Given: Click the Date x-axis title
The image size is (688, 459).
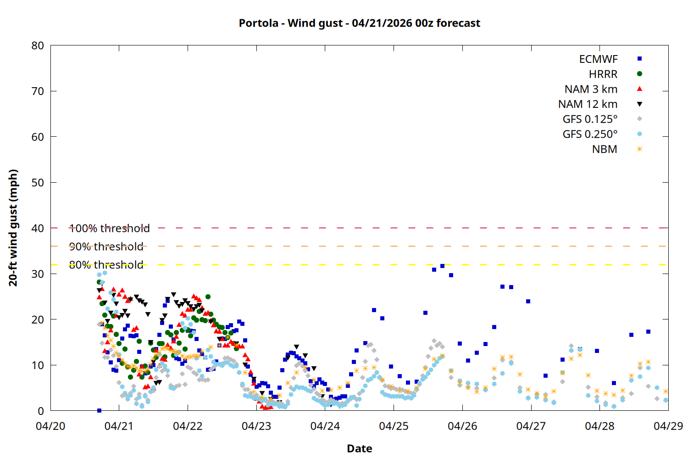Looking at the screenshot, I should [x=359, y=448].
